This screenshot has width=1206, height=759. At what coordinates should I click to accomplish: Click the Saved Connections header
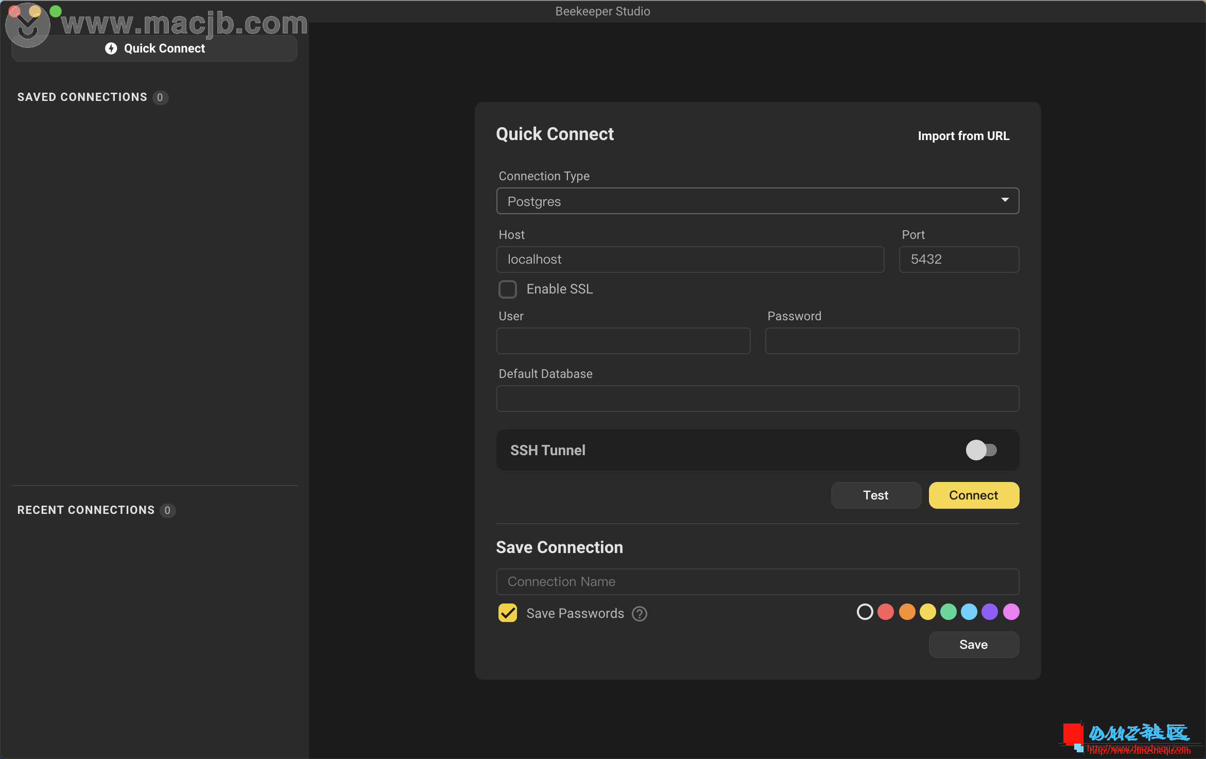(82, 97)
